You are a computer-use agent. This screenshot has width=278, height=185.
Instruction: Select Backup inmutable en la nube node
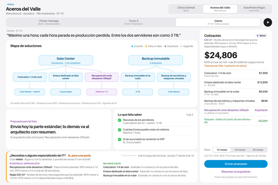138,77
